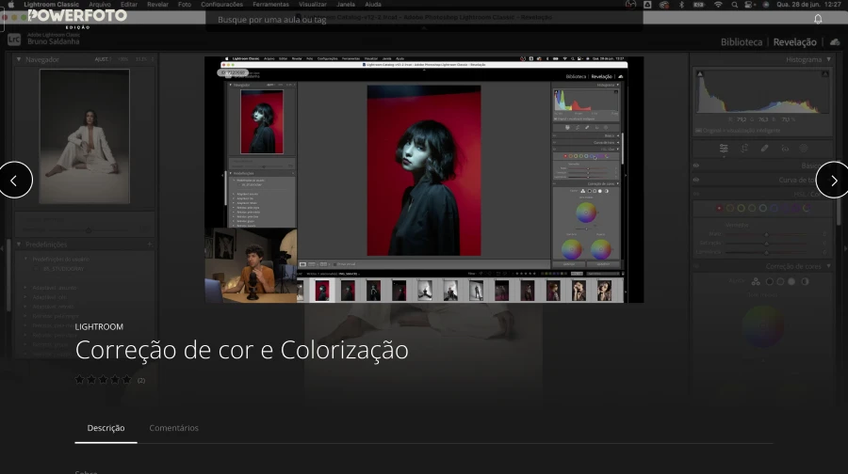Image resolution: width=848 pixels, height=474 pixels.
Task: Select the Red eye correction icon
Action: tap(785, 149)
